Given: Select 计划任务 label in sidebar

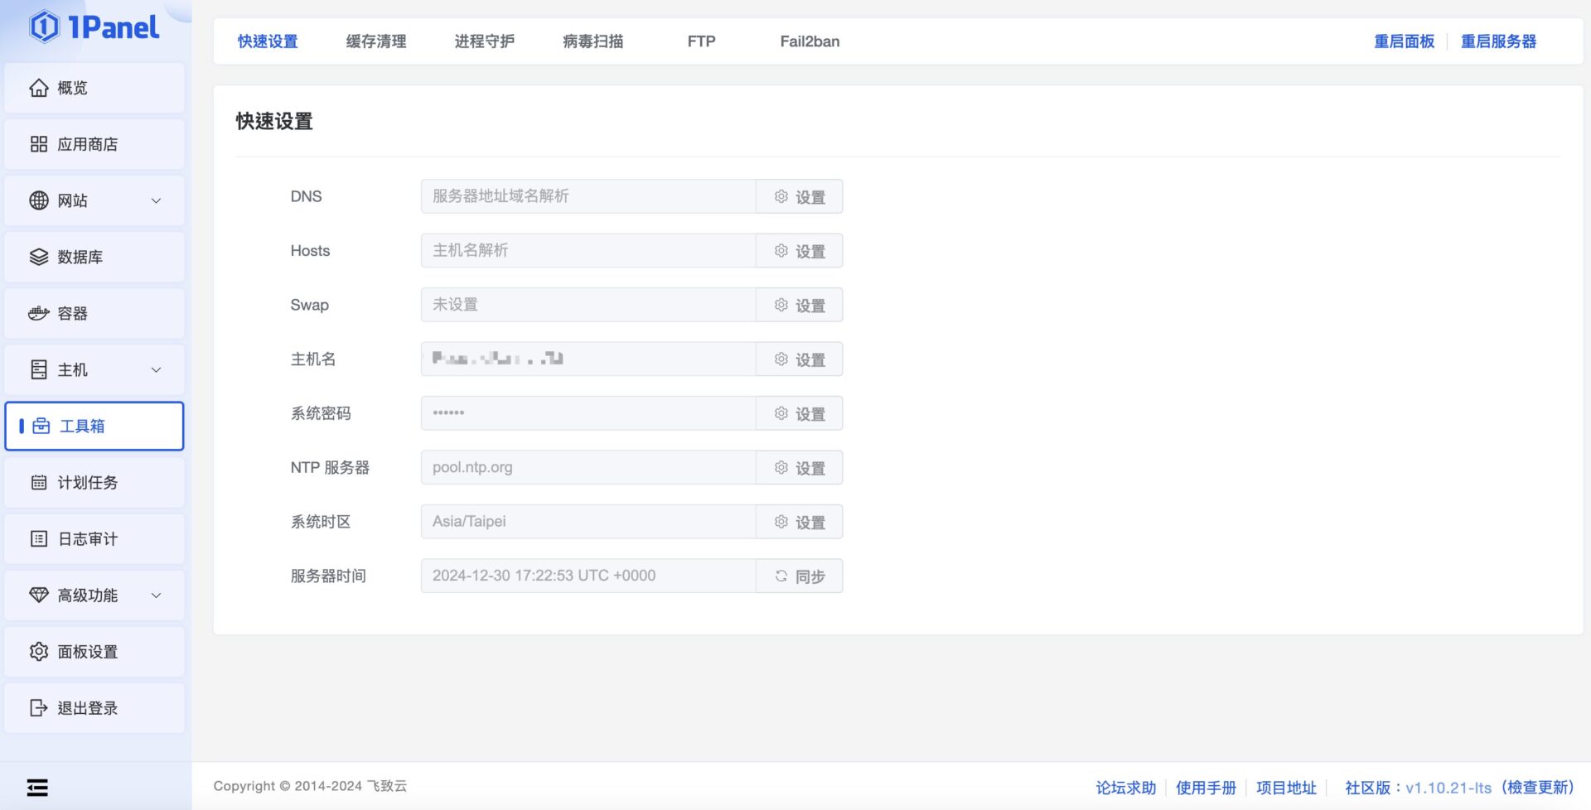Looking at the screenshot, I should click(88, 482).
